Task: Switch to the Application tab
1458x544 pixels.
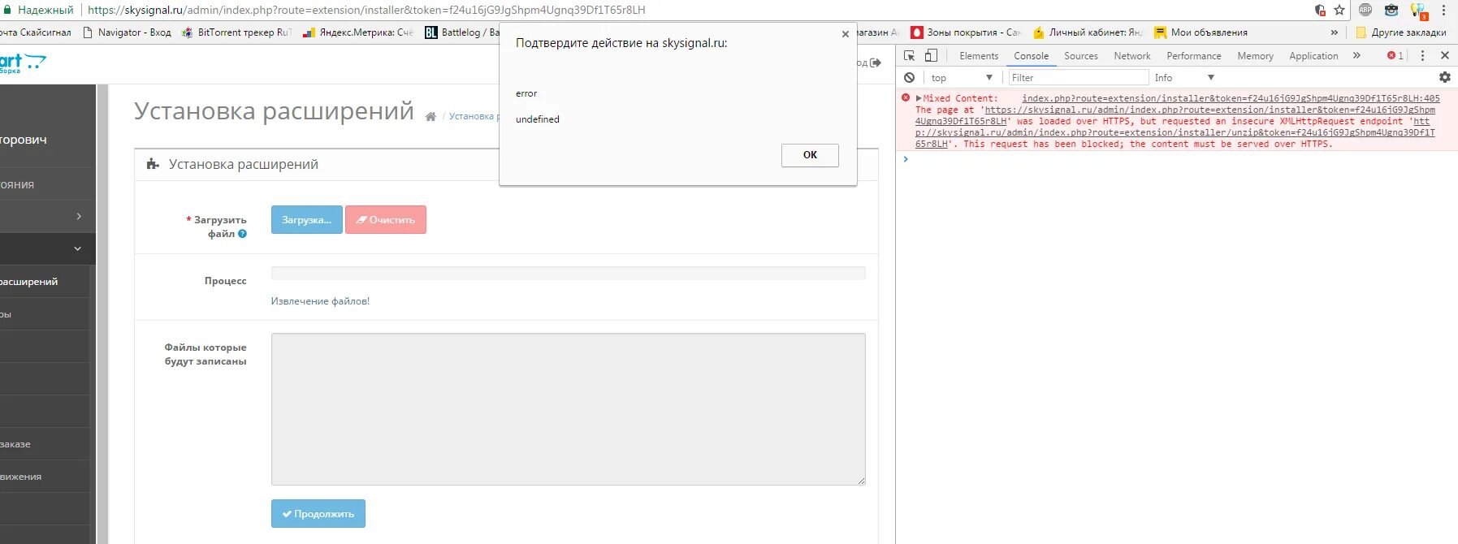Action: point(1313,55)
